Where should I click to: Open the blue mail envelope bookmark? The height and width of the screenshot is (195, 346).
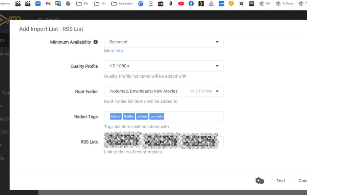coord(38,4)
